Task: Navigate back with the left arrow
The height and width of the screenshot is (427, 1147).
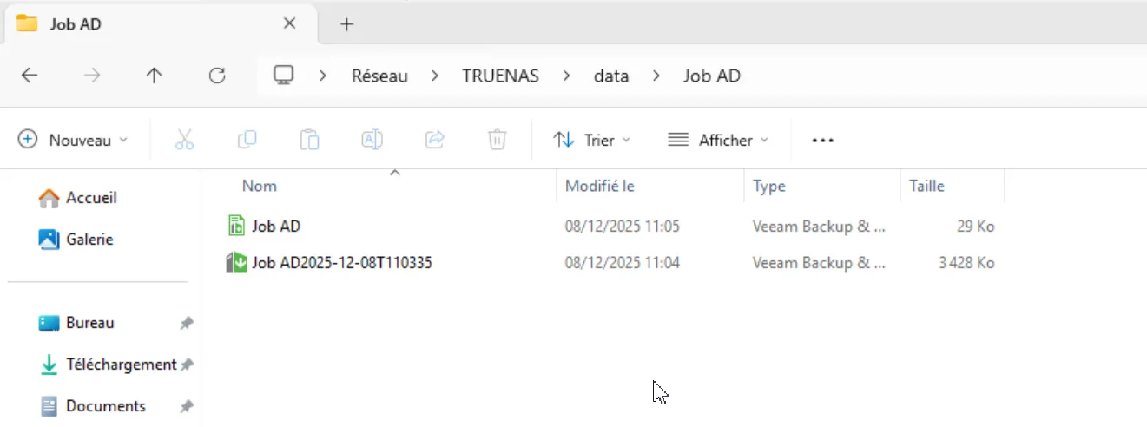Action: [x=30, y=76]
